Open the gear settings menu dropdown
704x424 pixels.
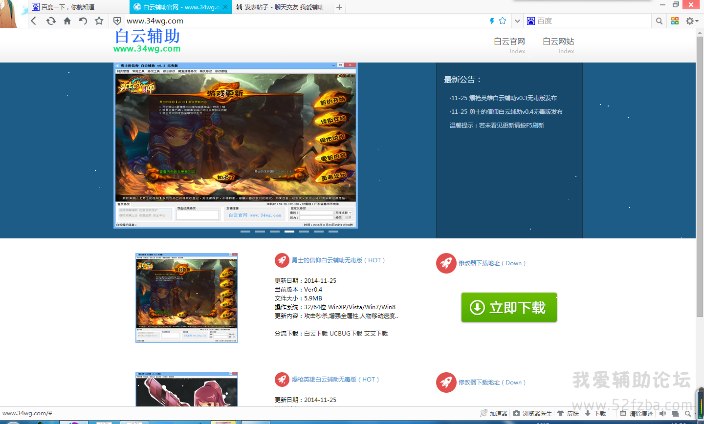point(692,21)
